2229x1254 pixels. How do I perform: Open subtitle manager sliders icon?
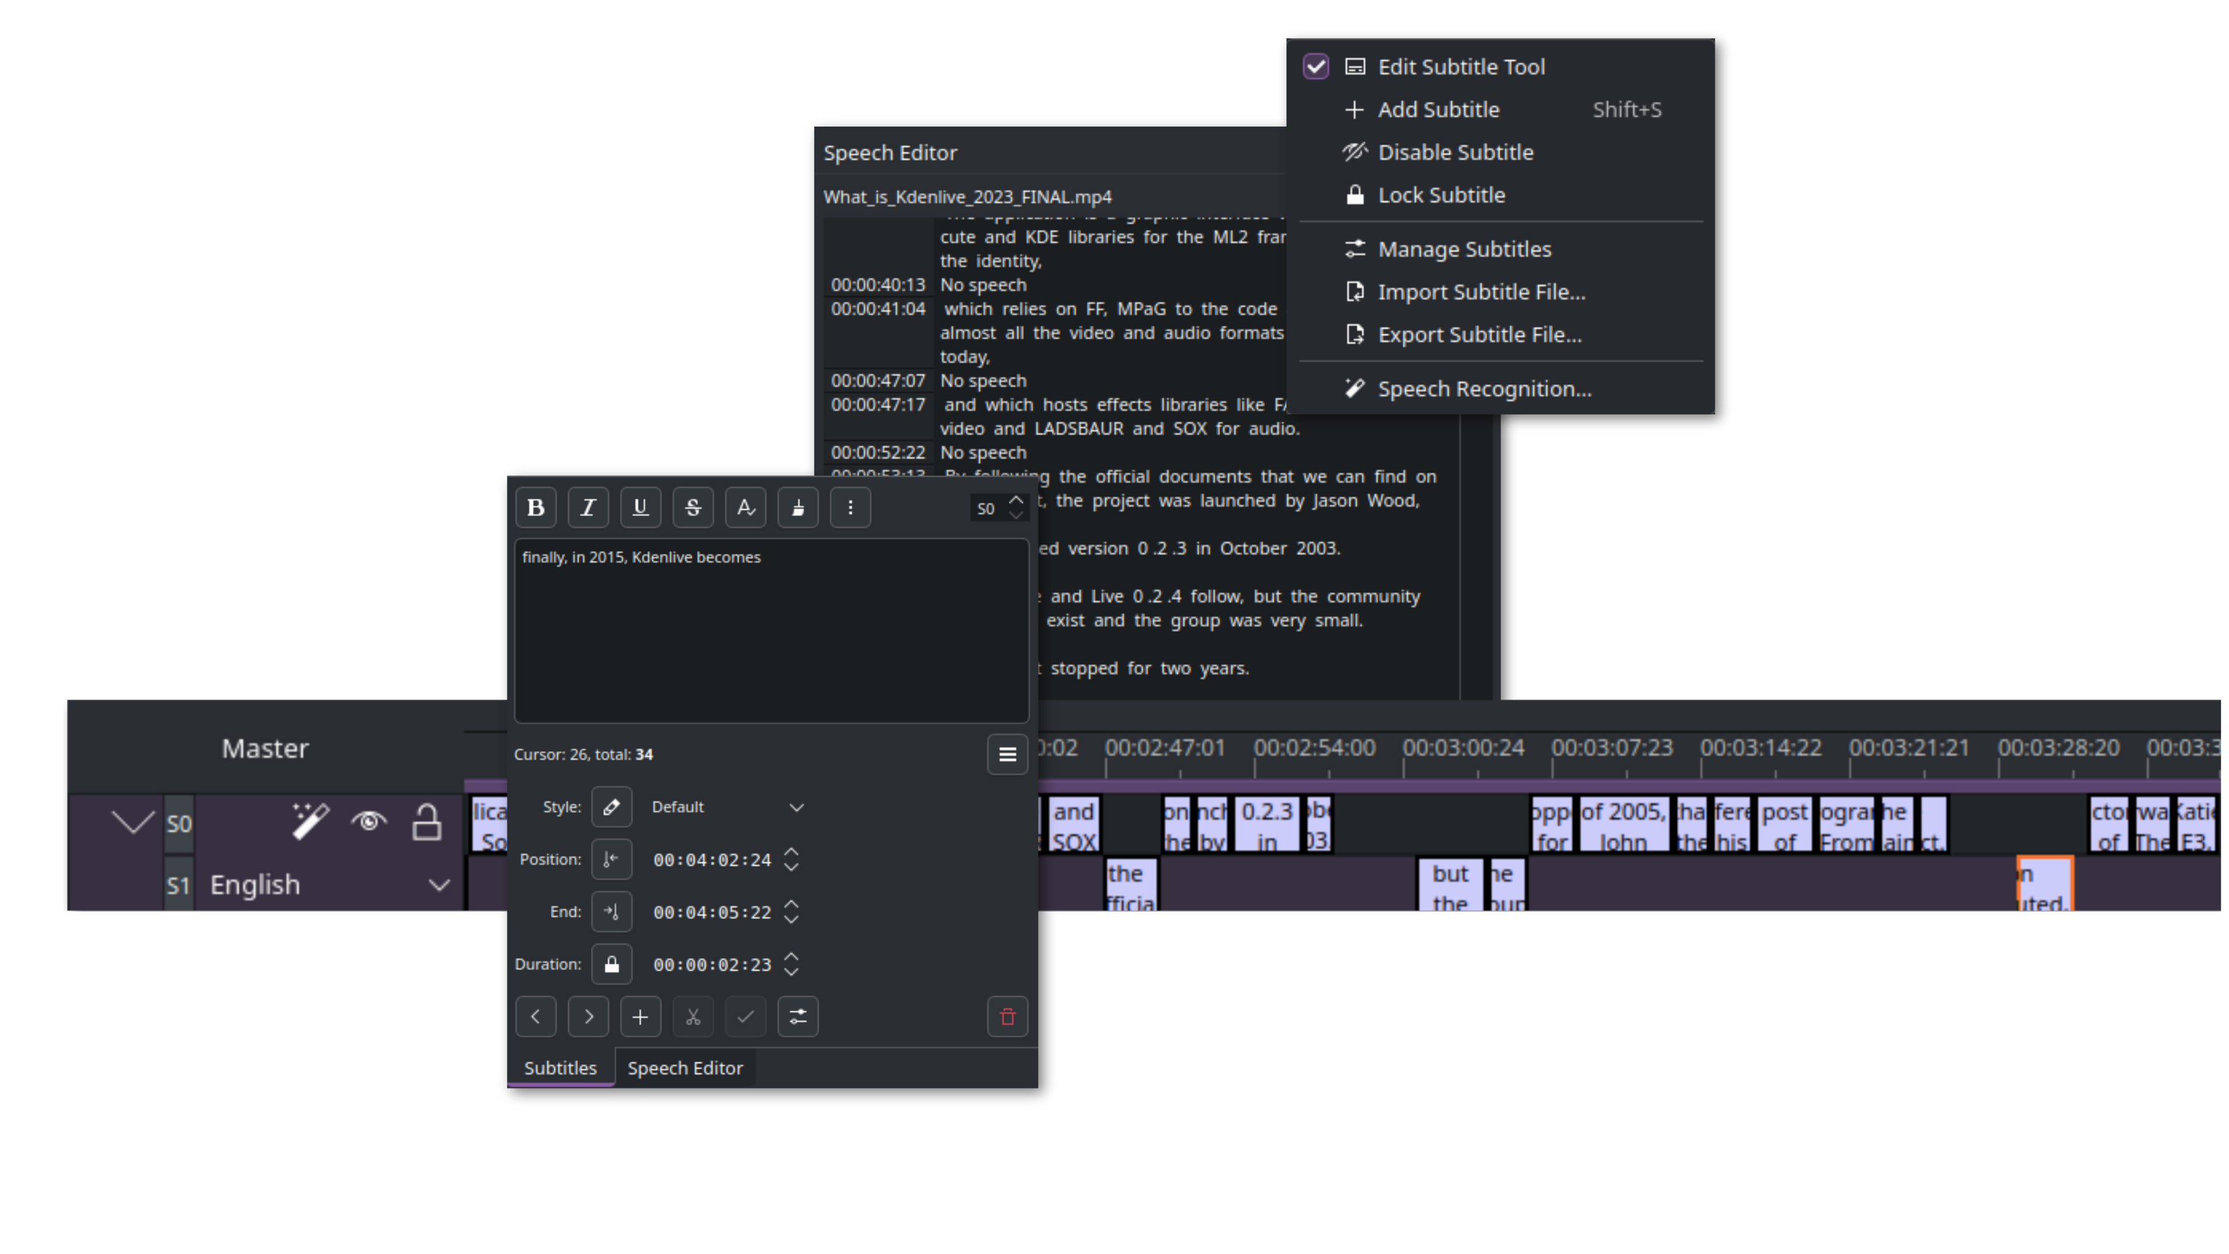pos(798,1017)
